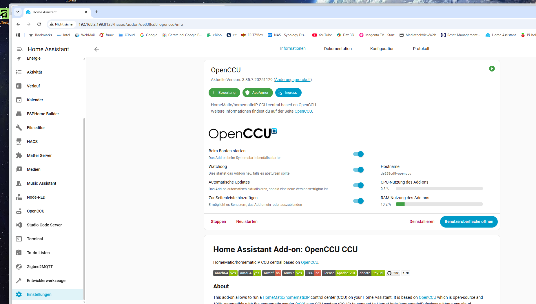536x304 pixels.
Task: Toggle the Beim Booten starten switch
Action: tap(358, 154)
